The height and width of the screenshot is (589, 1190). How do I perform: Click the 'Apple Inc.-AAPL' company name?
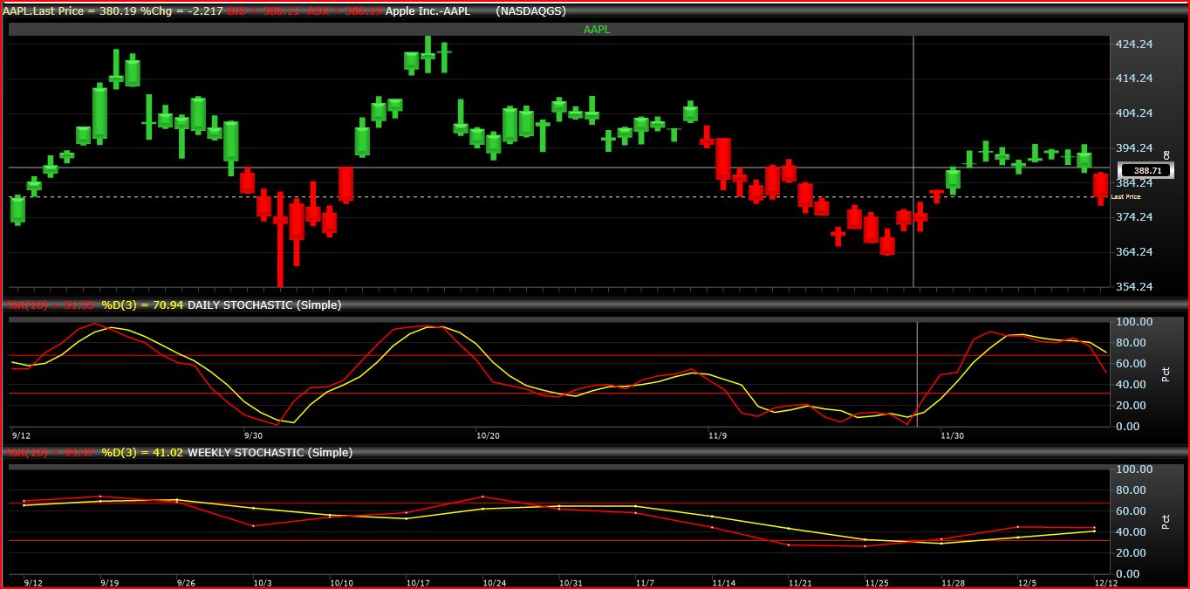click(x=427, y=10)
